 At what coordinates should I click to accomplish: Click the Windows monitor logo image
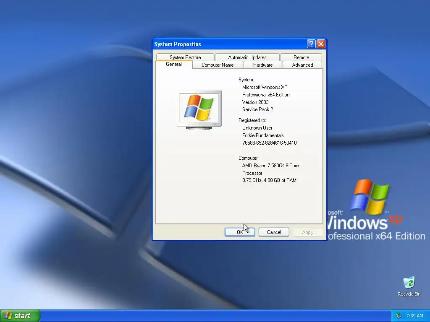click(199, 109)
